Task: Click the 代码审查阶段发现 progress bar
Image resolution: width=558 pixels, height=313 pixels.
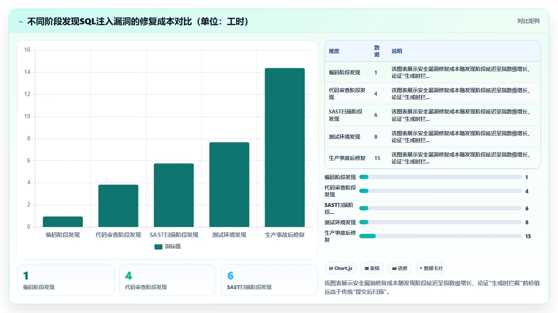Action: [440, 191]
